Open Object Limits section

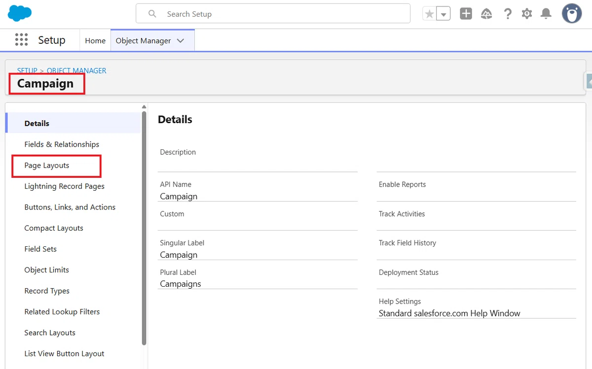[46, 270]
